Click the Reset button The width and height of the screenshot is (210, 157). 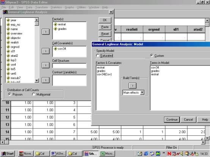pos(105,34)
